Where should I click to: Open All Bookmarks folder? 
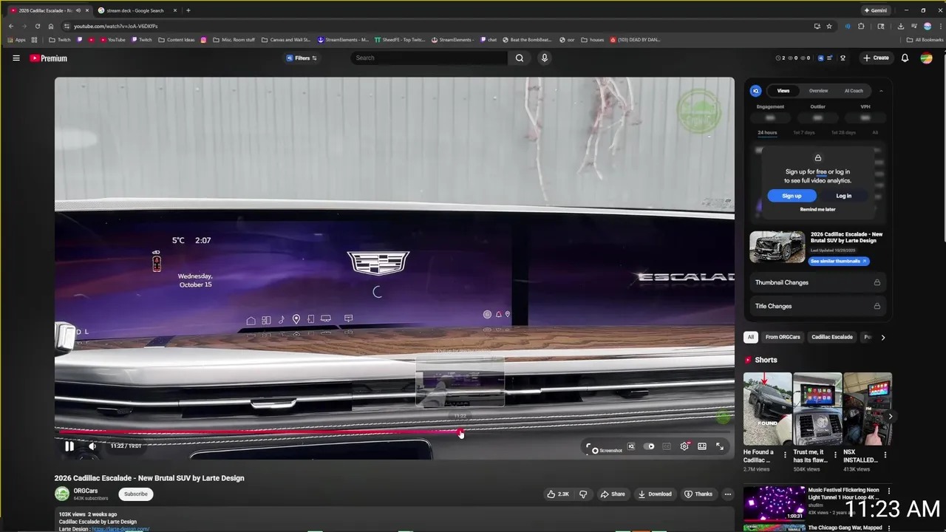pyautogui.click(x=925, y=40)
